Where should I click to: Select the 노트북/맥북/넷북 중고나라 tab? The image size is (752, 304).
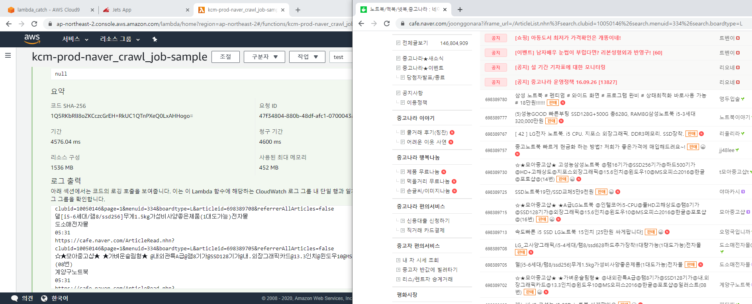[x=404, y=10]
